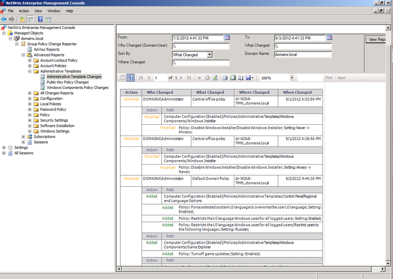Open Public Key Policy Changes report

(68, 82)
